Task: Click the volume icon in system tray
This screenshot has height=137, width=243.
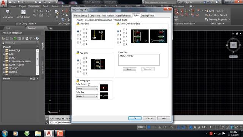Action: (215, 134)
